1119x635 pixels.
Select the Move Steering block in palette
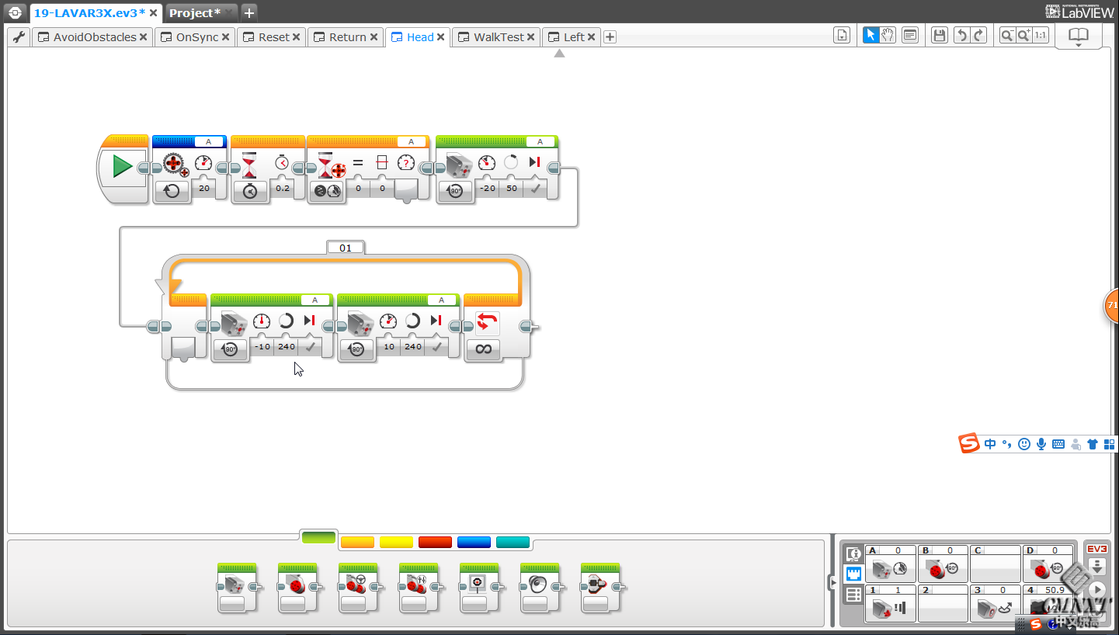tap(357, 588)
